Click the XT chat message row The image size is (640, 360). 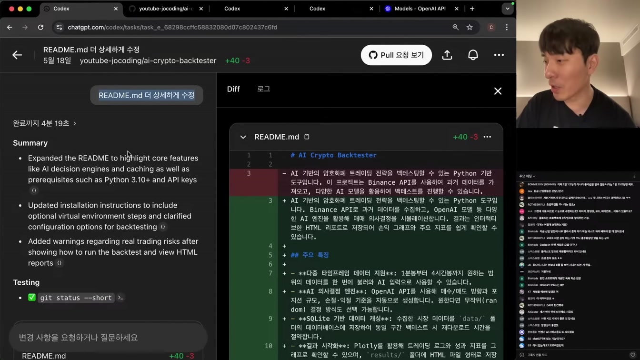[x=578, y=292]
